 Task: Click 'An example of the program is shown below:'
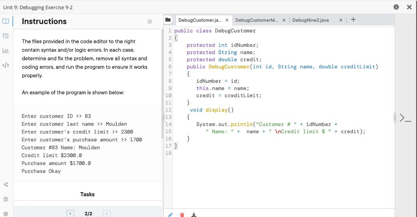(x=73, y=92)
